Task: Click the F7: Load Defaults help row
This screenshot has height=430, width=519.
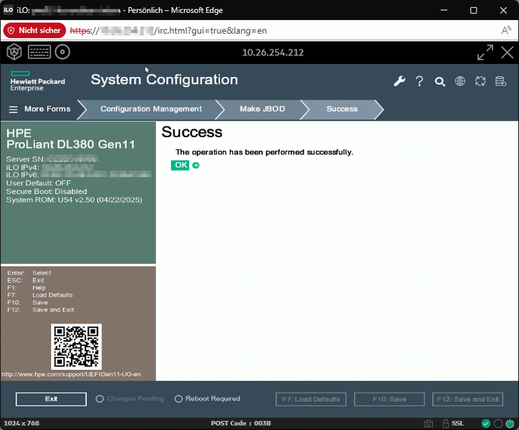Action: tap(39, 295)
